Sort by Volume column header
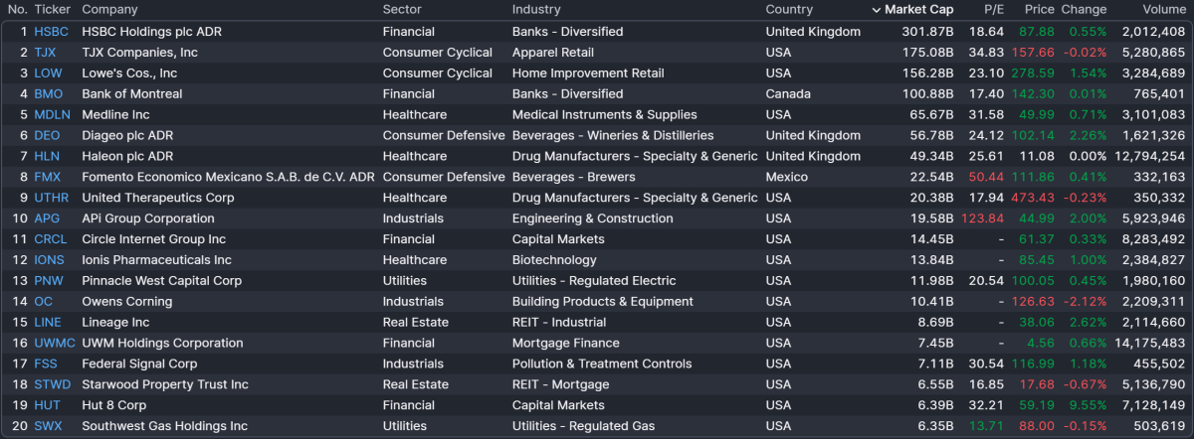 pos(1163,10)
